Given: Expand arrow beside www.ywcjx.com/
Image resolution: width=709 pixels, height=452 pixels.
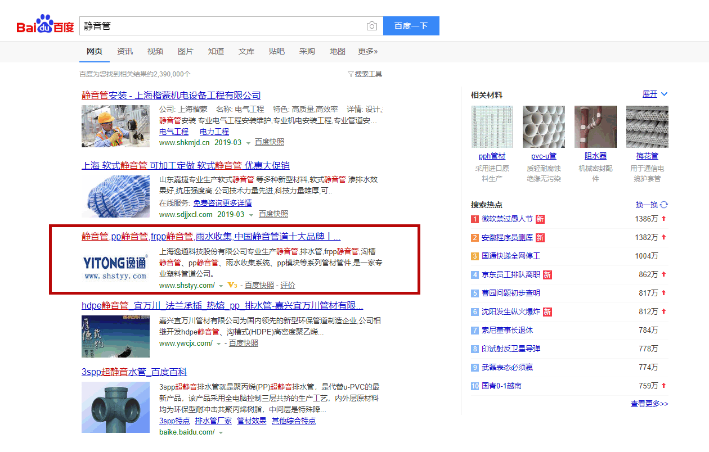Looking at the screenshot, I should [219, 344].
